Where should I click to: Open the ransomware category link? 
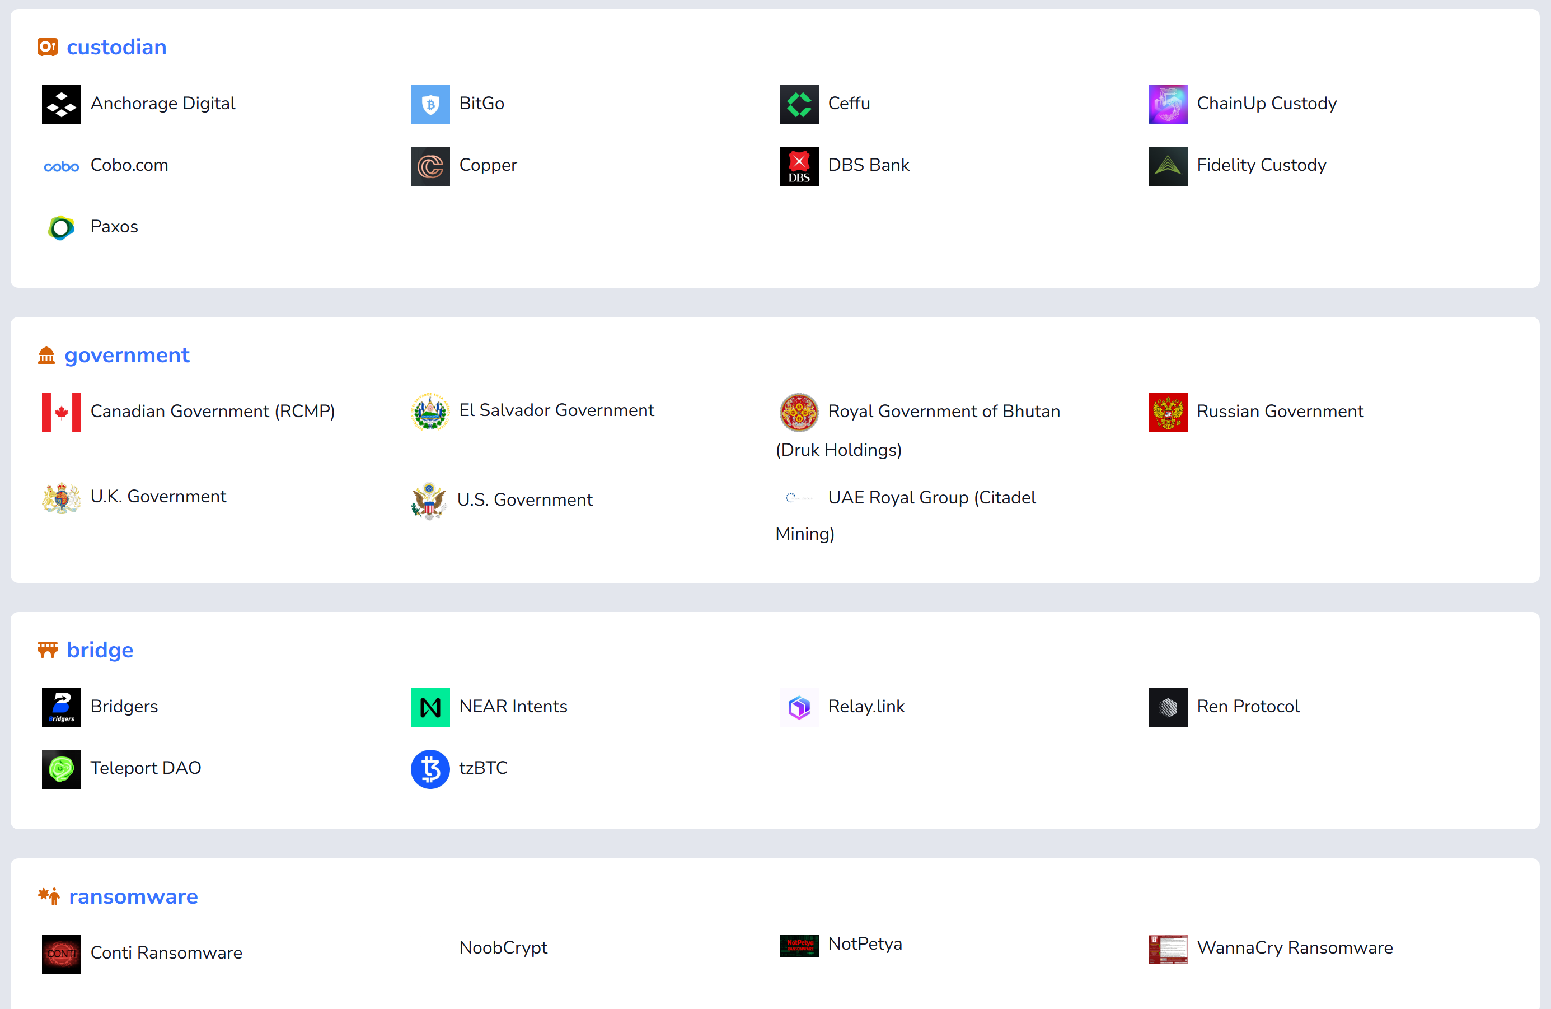tap(133, 897)
